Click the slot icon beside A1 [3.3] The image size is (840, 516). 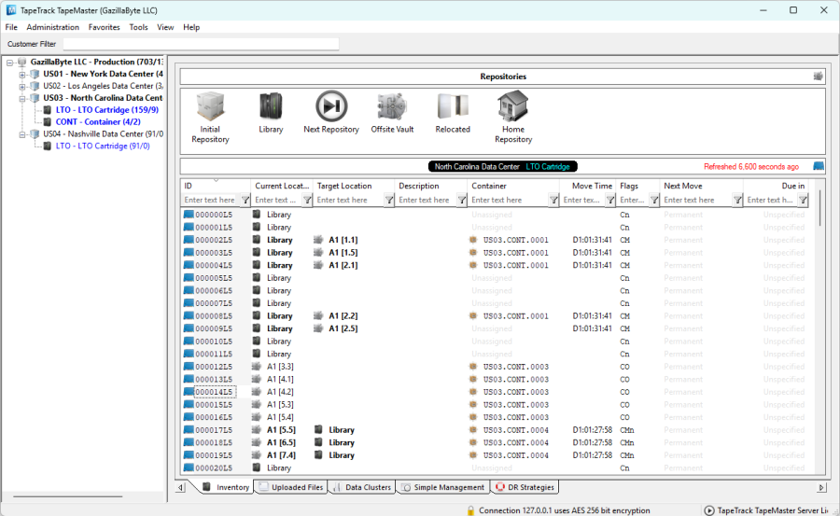coord(257,367)
